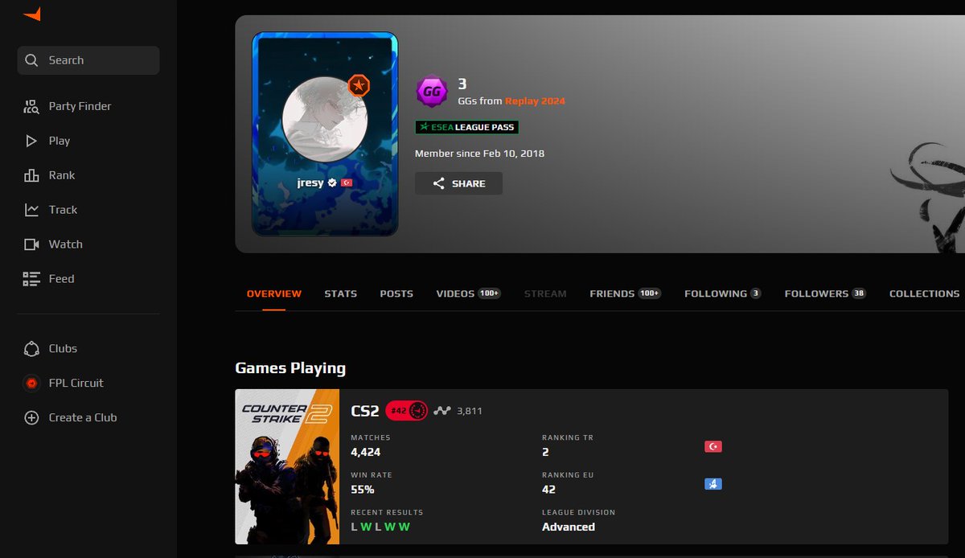Click inside the Search field
This screenshot has width=965, height=558.
tap(88, 60)
